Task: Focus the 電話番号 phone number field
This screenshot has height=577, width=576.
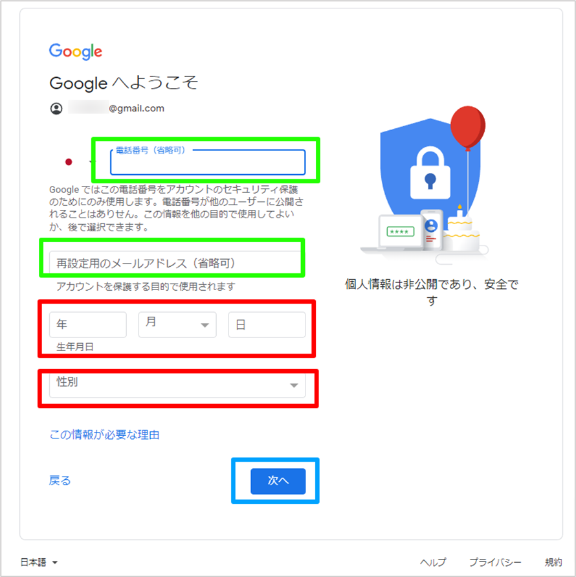Action: [x=208, y=163]
